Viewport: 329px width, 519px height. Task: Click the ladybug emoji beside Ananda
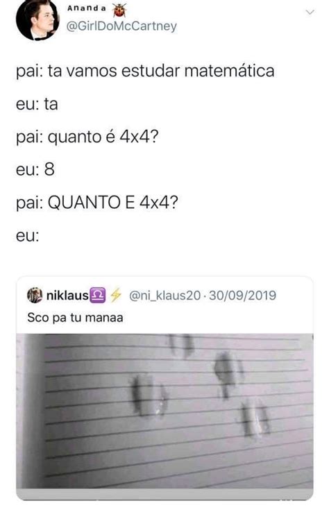[119, 10]
